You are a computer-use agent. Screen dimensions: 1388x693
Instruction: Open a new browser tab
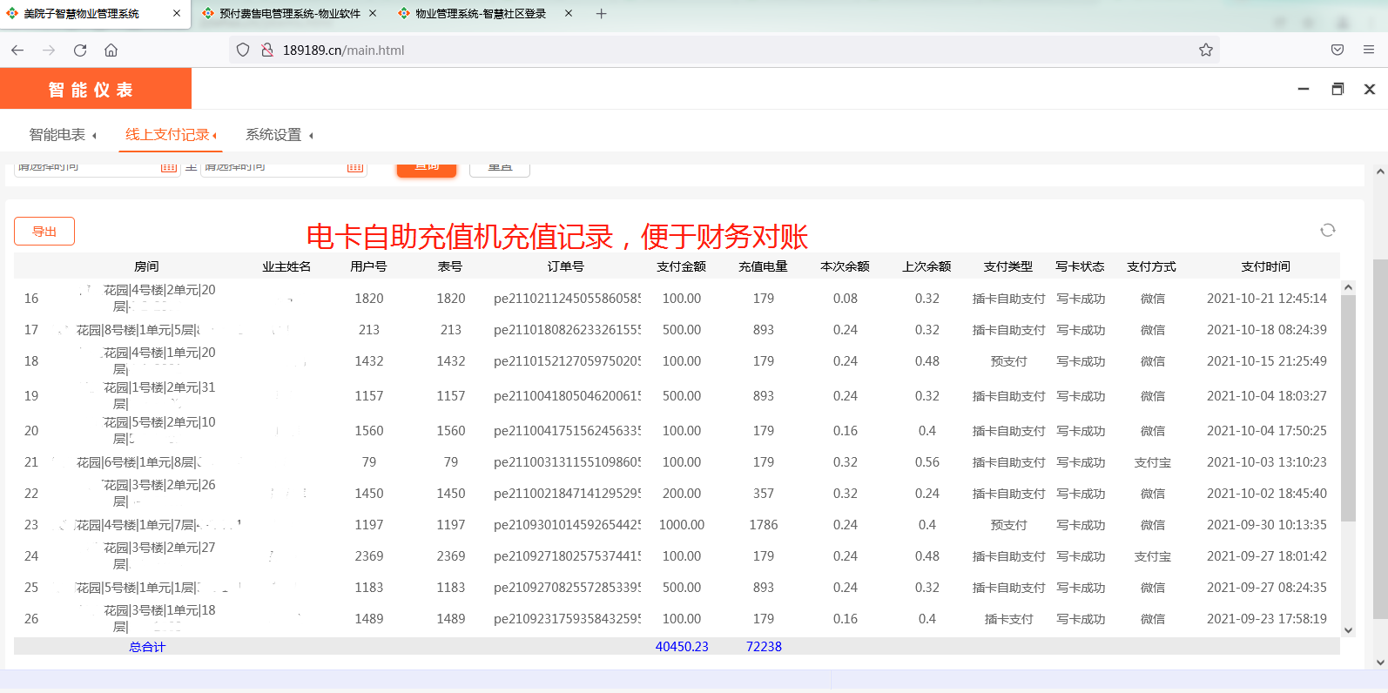click(601, 14)
